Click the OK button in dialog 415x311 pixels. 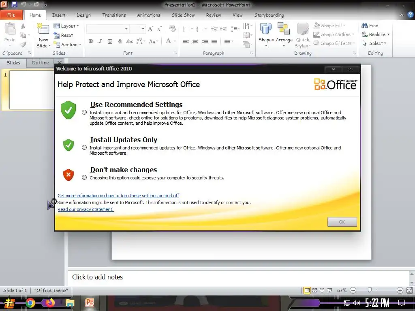tap(342, 222)
